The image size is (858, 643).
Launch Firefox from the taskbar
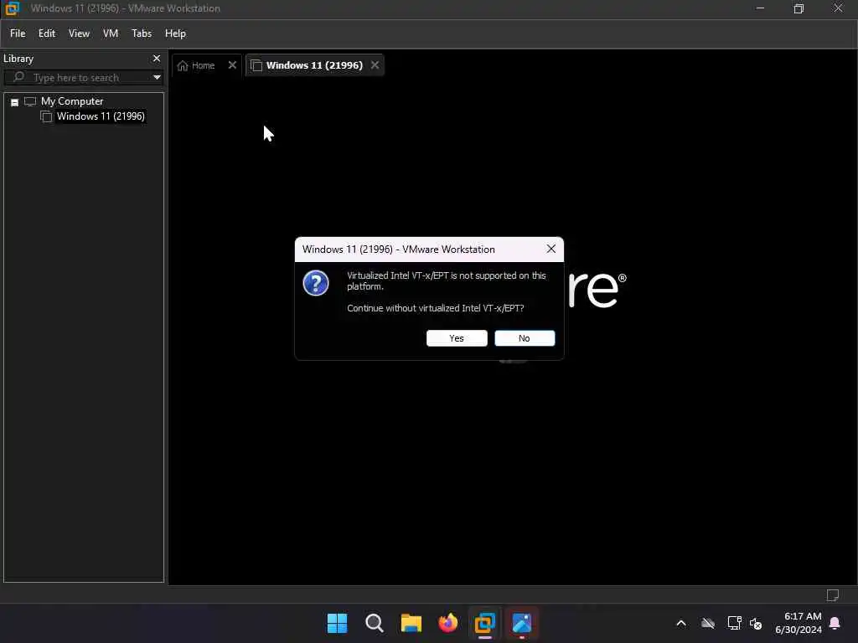click(x=447, y=623)
